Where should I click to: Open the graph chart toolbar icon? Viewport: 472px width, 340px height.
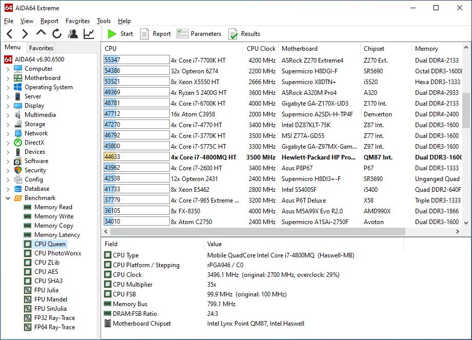[89, 34]
